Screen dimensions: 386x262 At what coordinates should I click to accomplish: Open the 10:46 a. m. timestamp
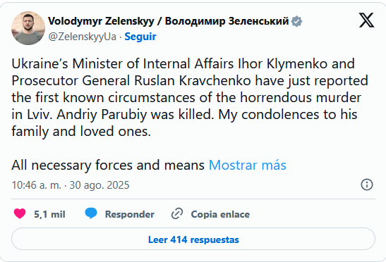37,185
